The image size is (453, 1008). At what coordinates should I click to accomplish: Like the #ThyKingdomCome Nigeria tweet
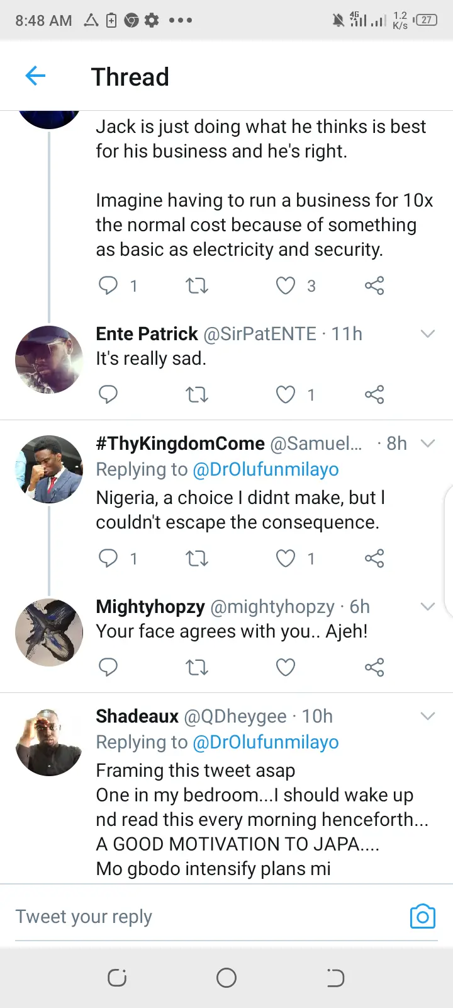286,558
